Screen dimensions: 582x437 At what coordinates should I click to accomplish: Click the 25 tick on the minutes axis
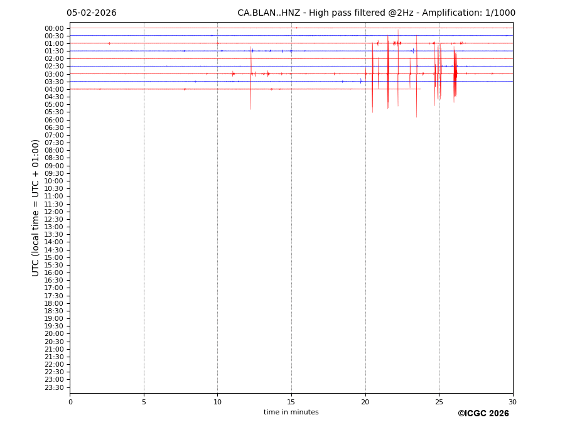439,402
